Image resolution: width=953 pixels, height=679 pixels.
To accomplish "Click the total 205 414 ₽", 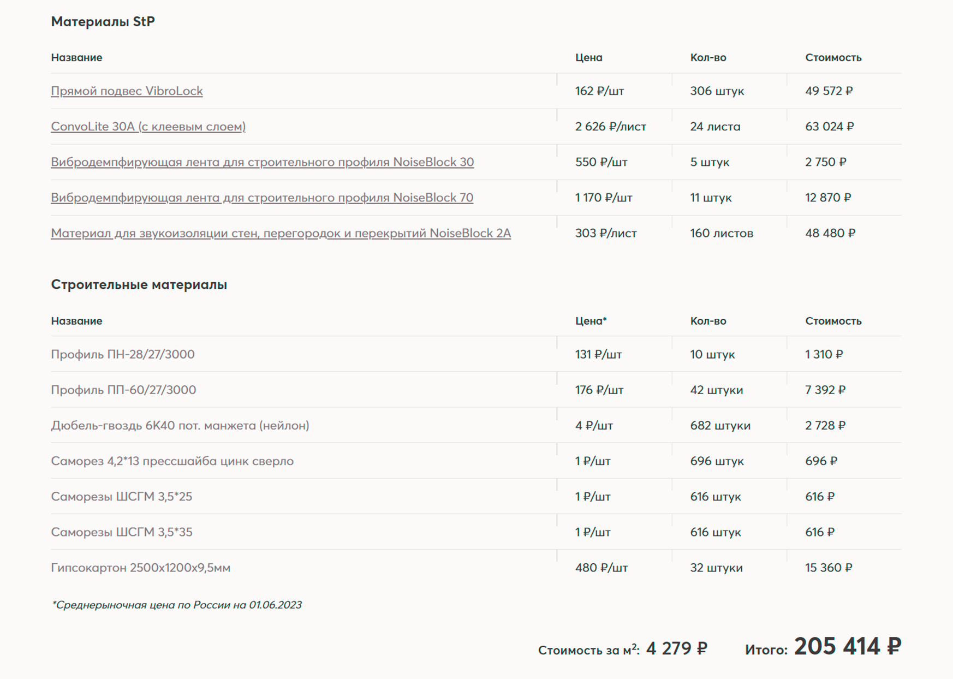I will pyautogui.click(x=848, y=647).
